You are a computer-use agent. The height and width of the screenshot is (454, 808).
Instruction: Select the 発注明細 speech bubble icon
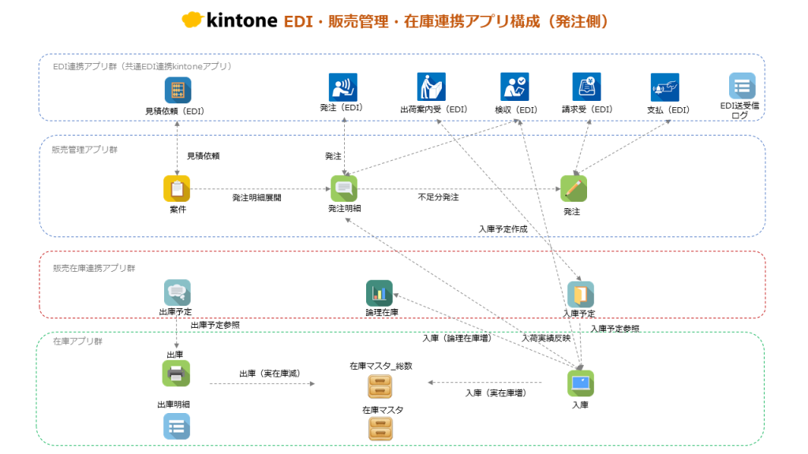[x=344, y=188]
